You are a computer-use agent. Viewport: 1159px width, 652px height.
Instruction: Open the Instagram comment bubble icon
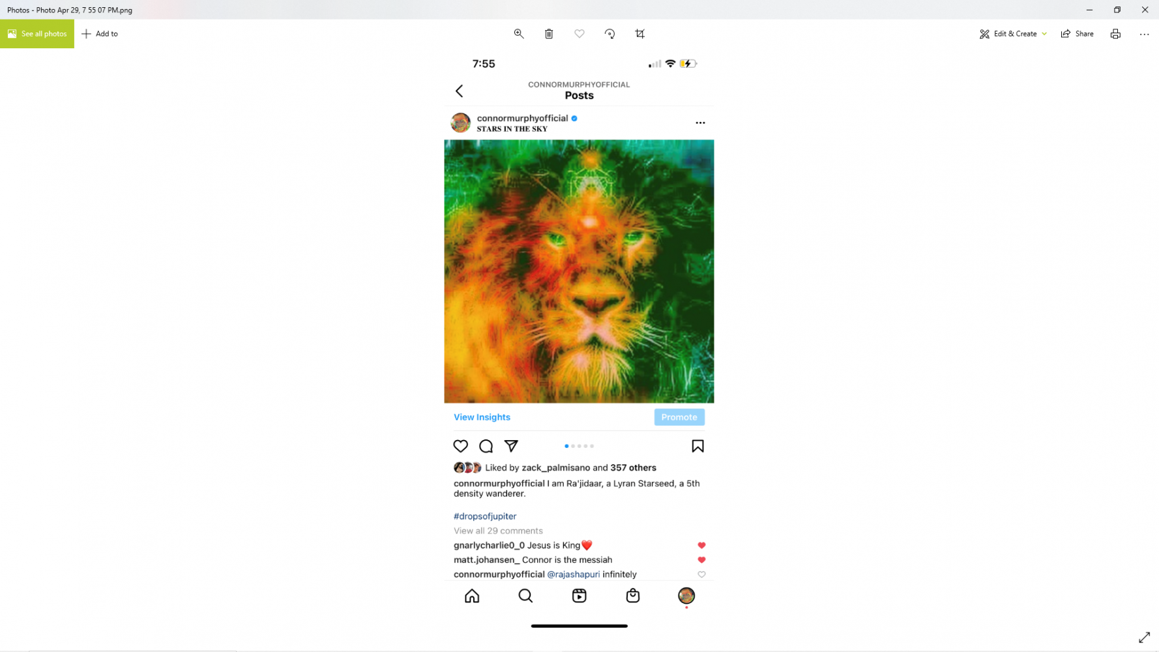coord(486,446)
